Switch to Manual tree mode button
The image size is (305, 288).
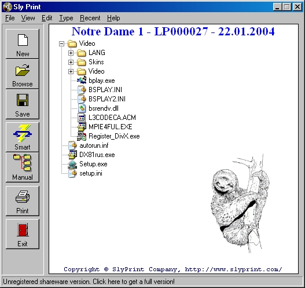pyautogui.click(x=23, y=167)
